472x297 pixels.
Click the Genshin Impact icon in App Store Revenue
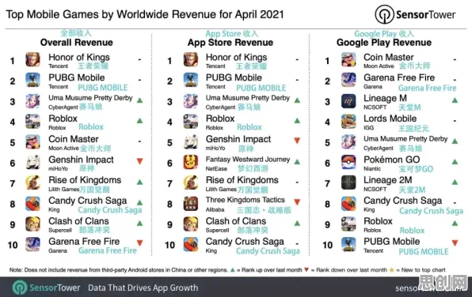pyautogui.click(x=191, y=141)
